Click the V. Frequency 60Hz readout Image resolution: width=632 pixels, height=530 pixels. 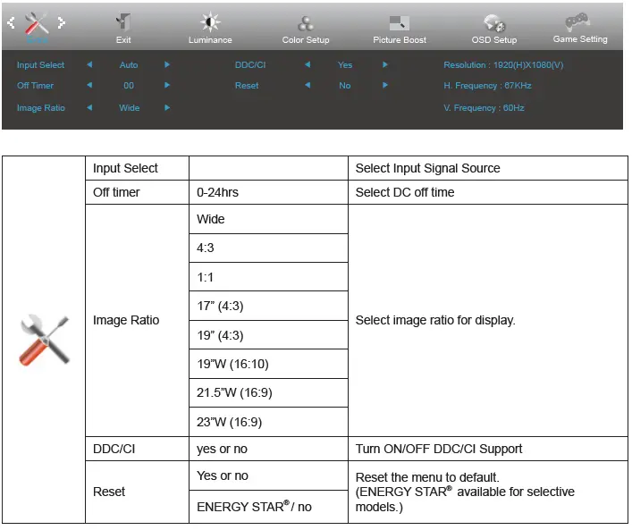pyautogui.click(x=484, y=108)
